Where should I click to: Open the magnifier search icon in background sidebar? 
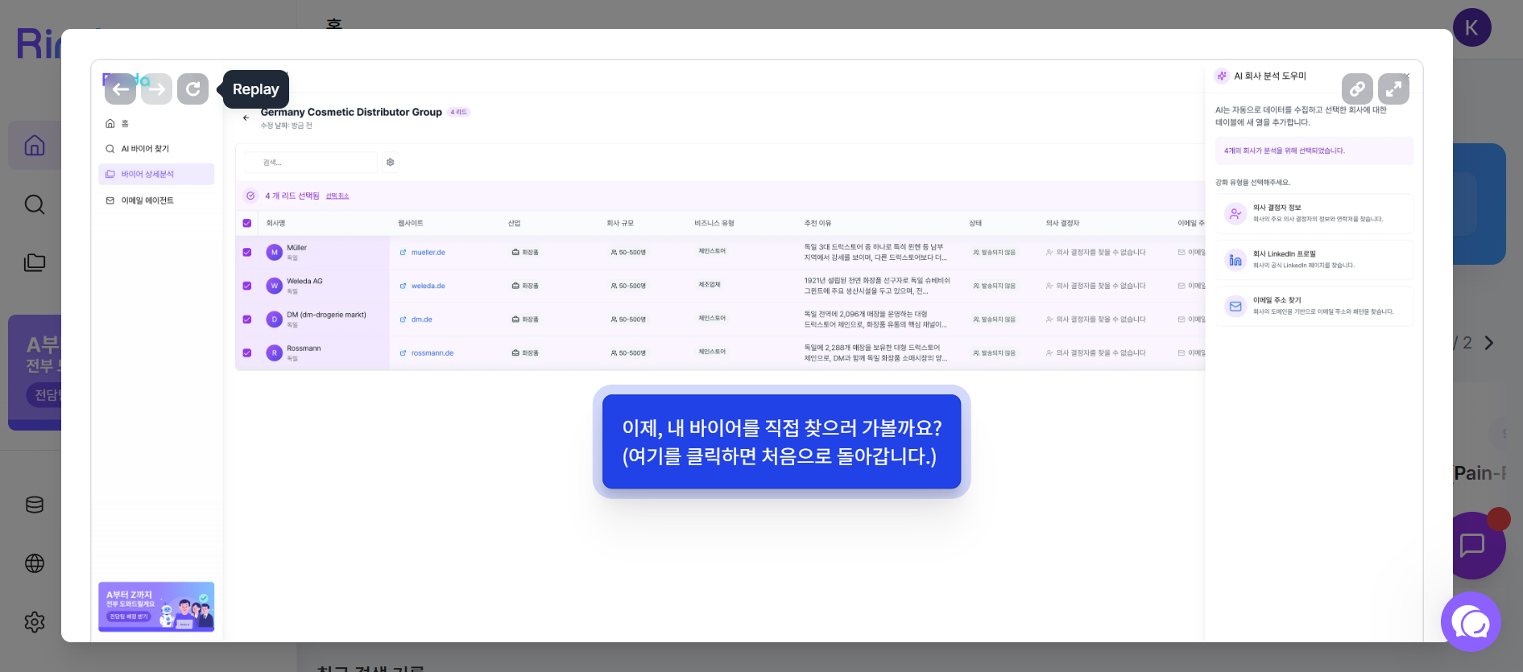pos(35,204)
